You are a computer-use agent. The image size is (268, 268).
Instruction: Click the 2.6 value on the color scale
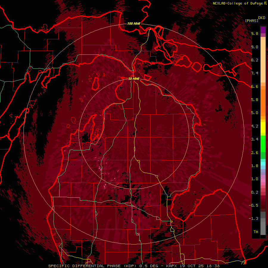[255, 153]
